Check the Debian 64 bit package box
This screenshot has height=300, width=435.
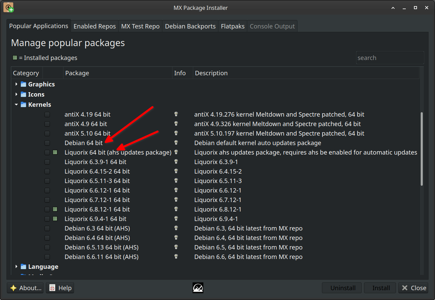47,143
